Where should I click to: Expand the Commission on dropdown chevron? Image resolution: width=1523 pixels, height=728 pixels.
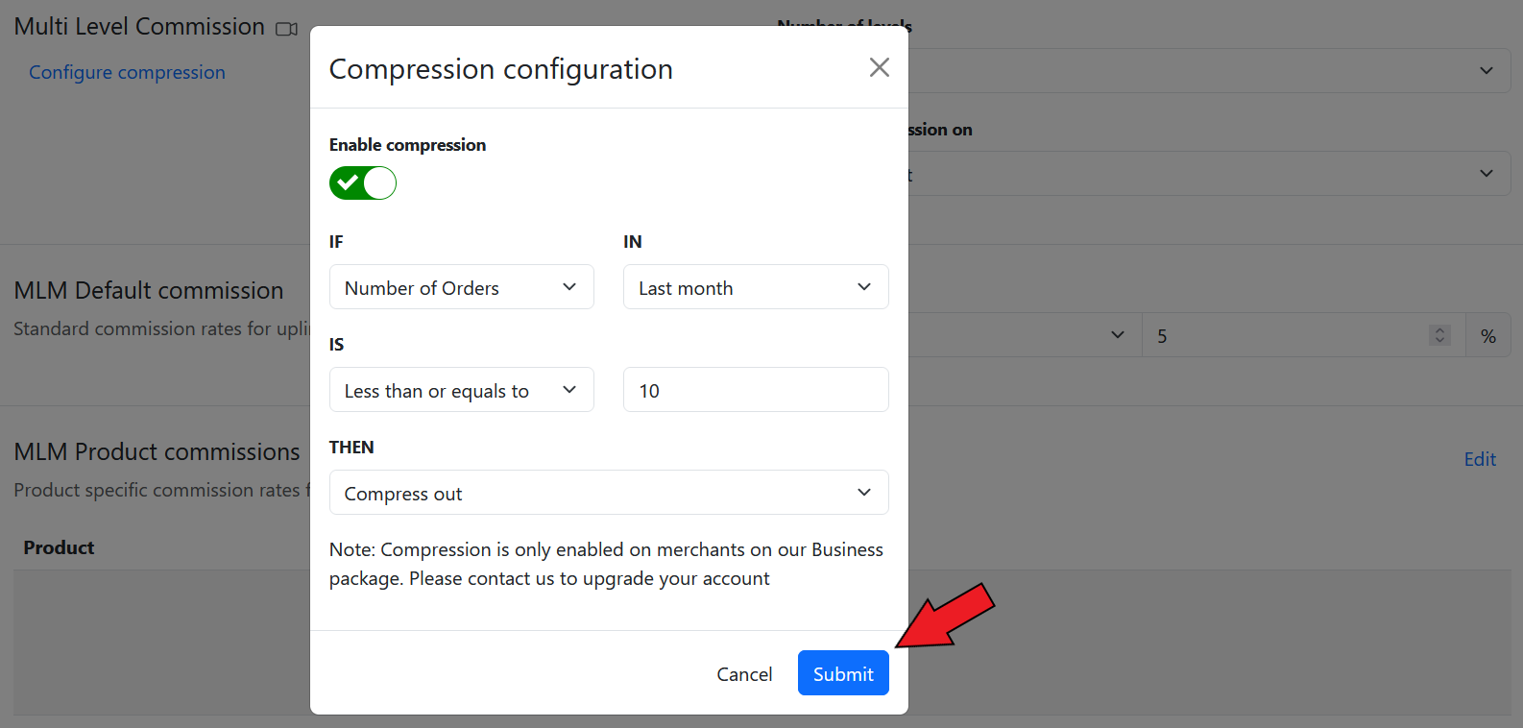tap(1486, 174)
